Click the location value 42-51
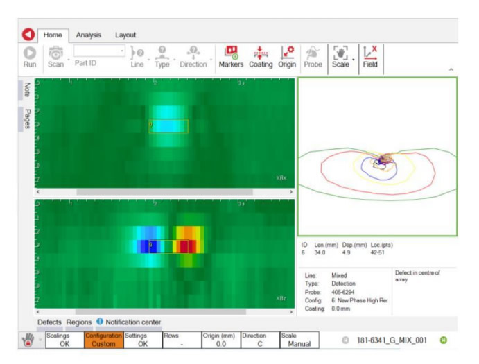The image size is (479, 364). click(377, 252)
